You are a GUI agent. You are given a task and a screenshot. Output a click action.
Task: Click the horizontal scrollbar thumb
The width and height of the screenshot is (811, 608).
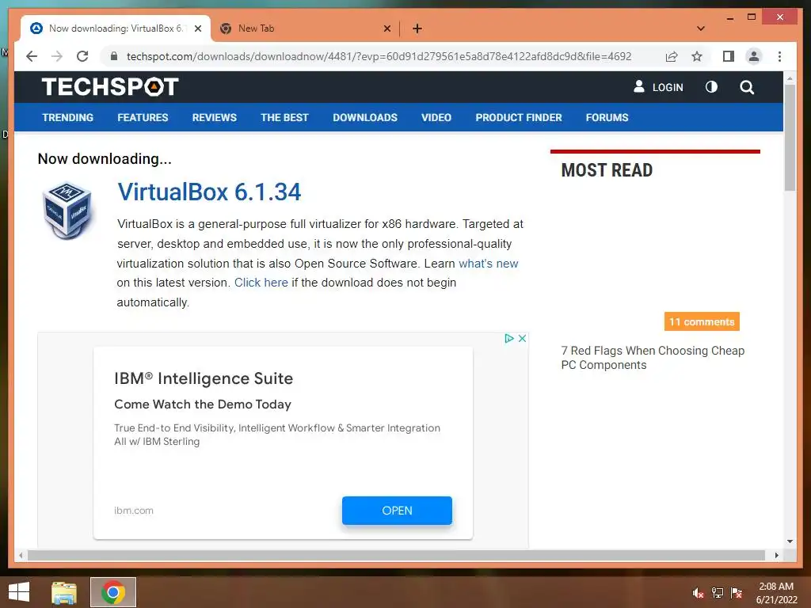point(396,555)
